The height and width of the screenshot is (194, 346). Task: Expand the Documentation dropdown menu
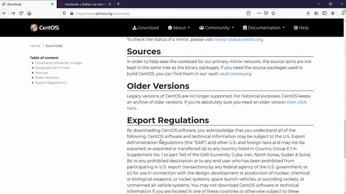[x=264, y=27]
